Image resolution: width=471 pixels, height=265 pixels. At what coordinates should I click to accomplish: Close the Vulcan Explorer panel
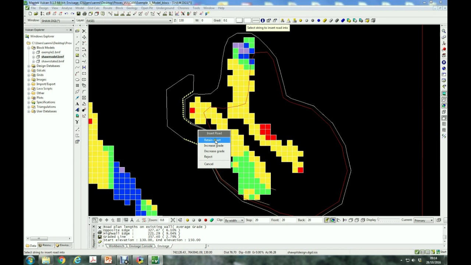pos(71,30)
